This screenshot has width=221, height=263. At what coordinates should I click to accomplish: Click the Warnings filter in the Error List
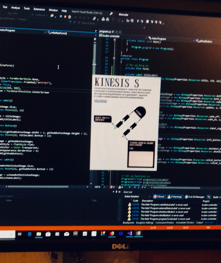tap(169, 196)
